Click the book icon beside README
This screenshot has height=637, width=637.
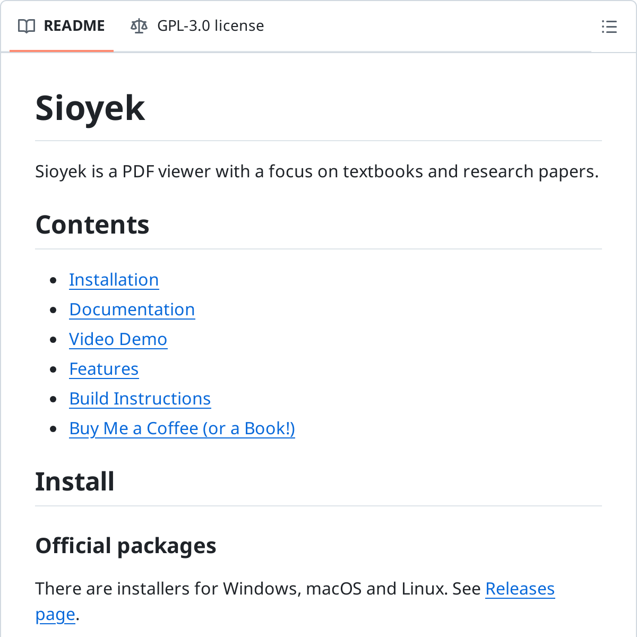(27, 26)
